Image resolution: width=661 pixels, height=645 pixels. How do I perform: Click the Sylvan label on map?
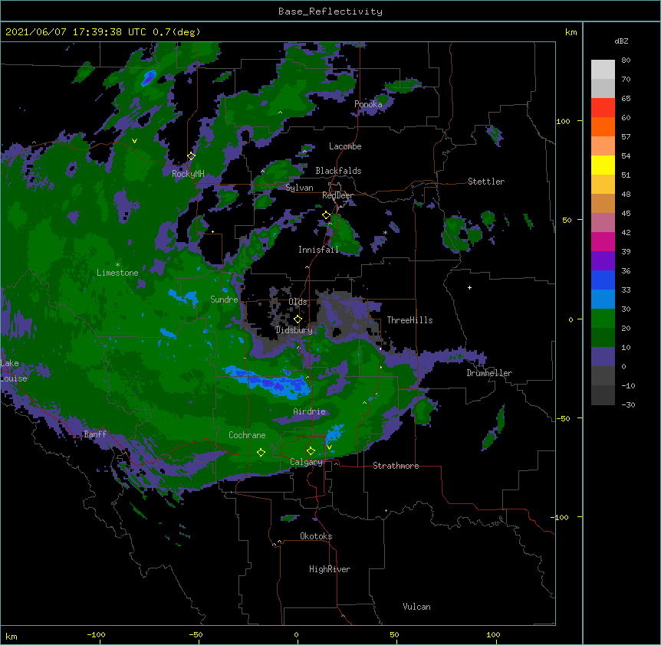point(299,188)
